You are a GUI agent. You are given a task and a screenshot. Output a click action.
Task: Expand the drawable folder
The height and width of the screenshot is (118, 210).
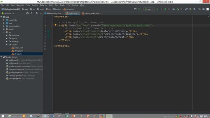(7, 35)
